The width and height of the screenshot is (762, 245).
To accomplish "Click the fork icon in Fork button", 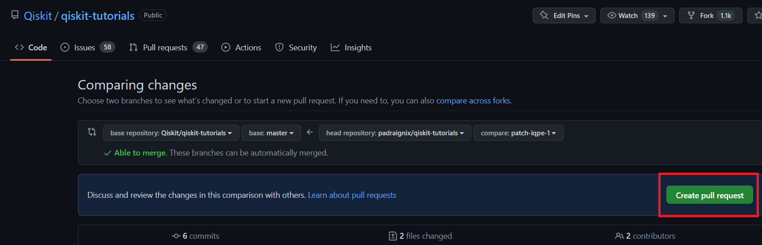I will pos(691,15).
